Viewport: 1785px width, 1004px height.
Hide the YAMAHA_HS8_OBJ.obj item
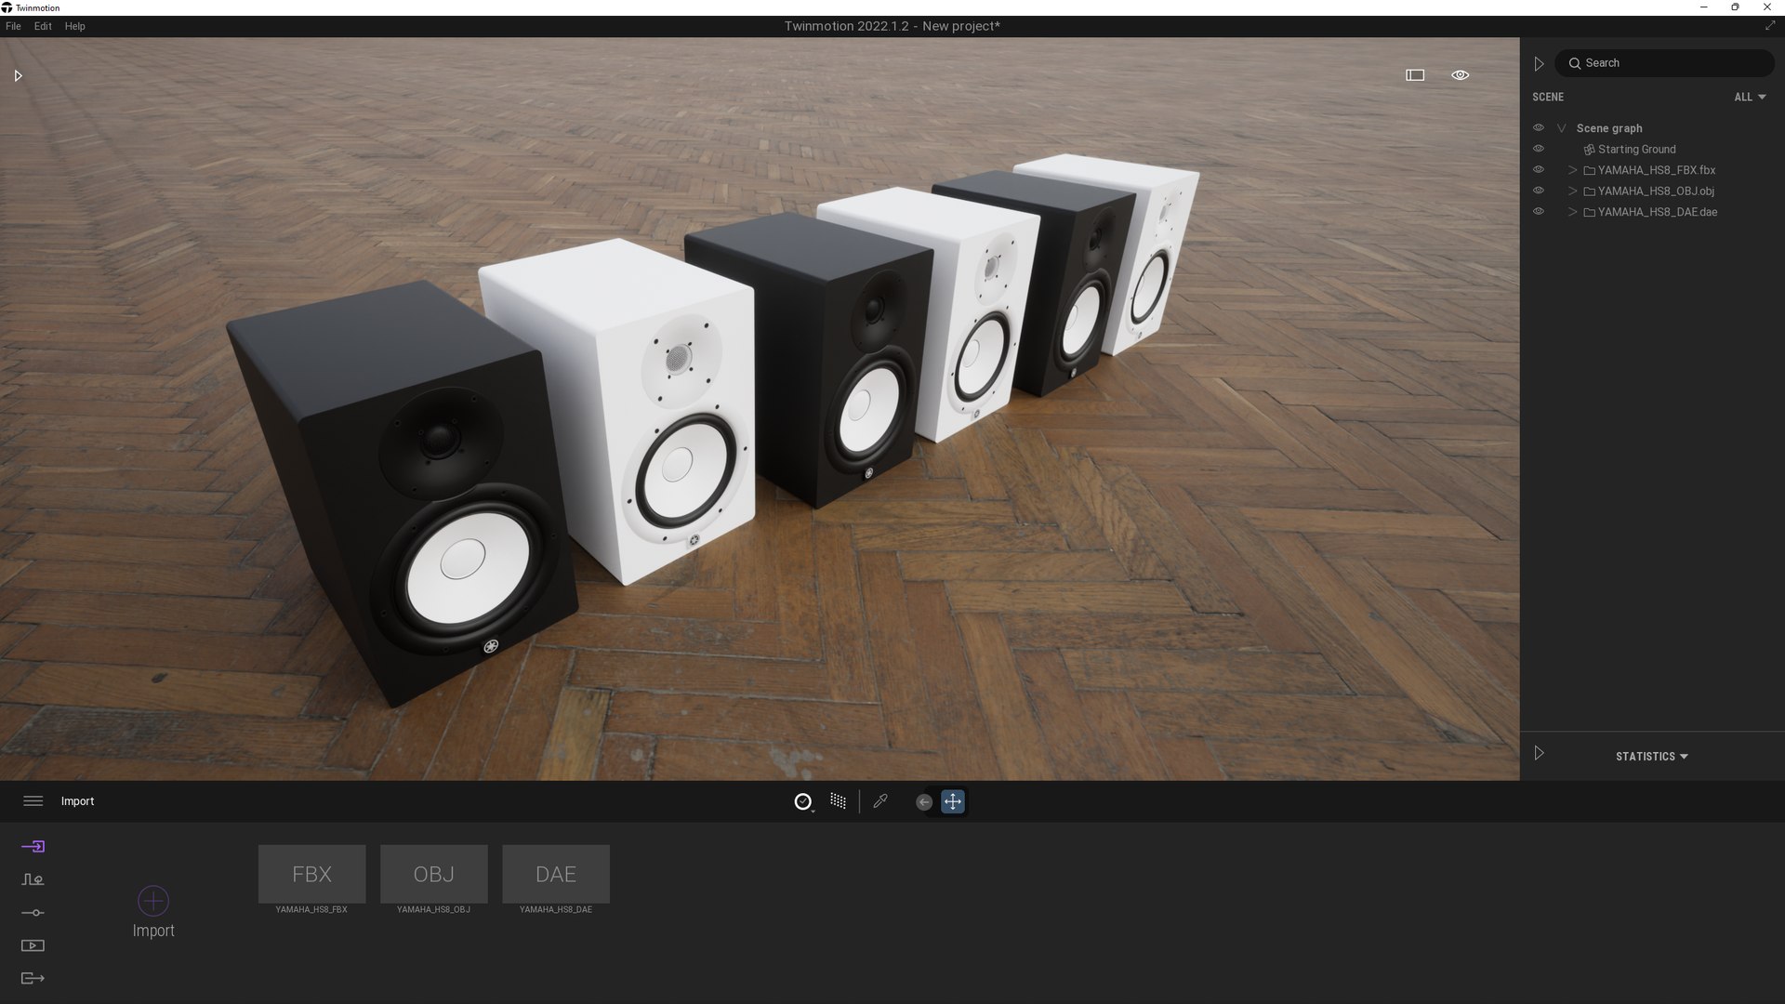pyautogui.click(x=1539, y=191)
